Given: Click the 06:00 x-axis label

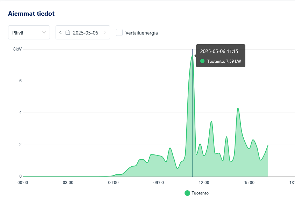Looking at the screenshot, I should click(x=113, y=183).
